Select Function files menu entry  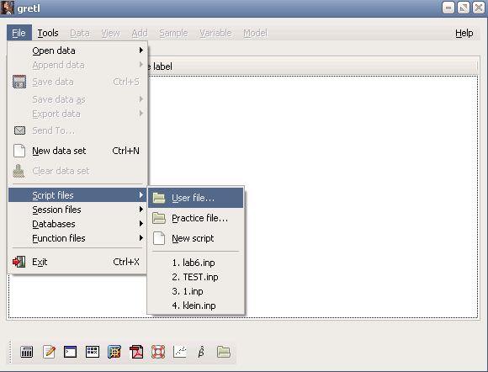pyautogui.click(x=77, y=238)
